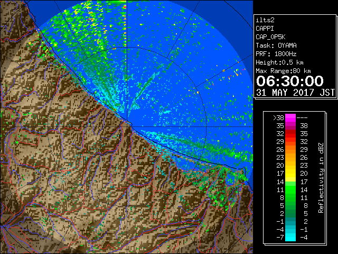This screenshot has height=254, width=338.
Task: Pick the orange 26 to 29 dBZ swatch
Action: pyautogui.click(x=290, y=150)
